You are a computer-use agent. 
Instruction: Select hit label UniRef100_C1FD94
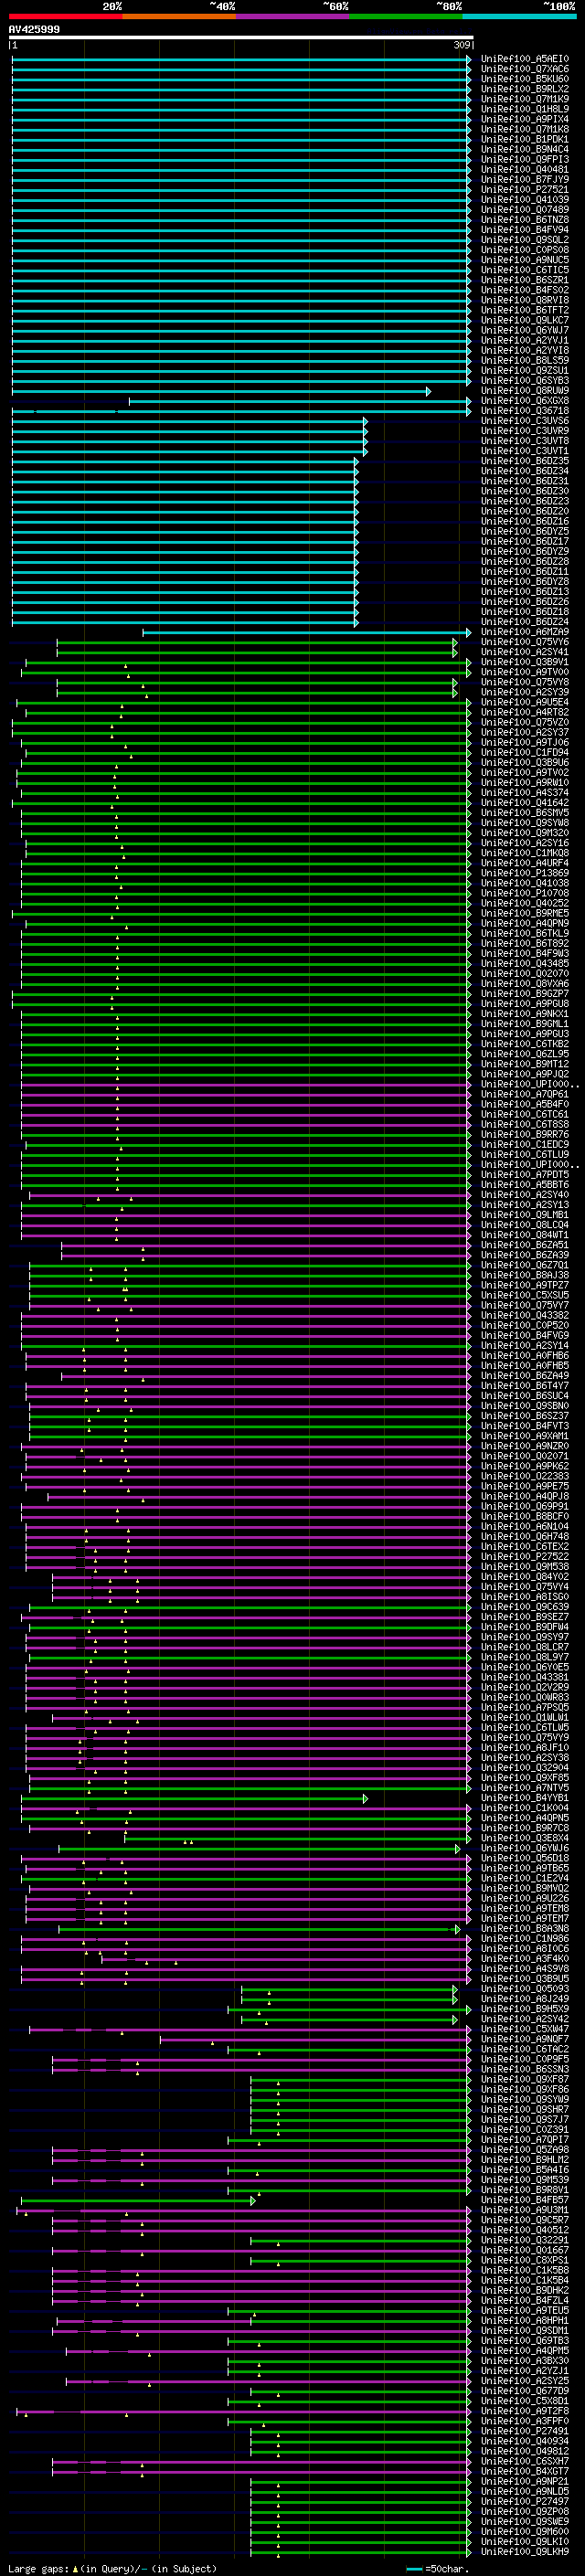pyautogui.click(x=525, y=753)
